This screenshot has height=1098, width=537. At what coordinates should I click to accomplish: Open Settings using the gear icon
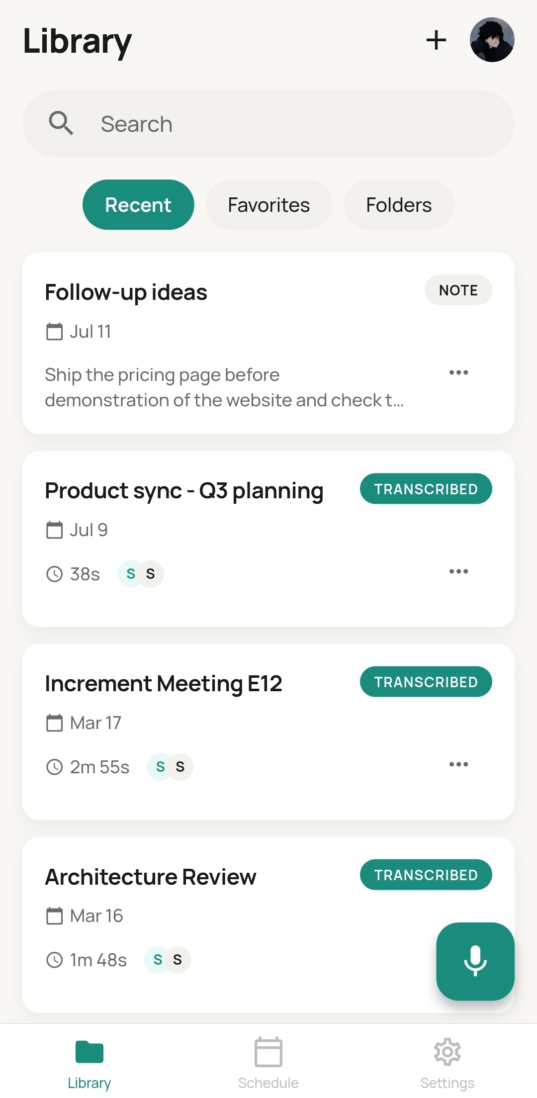(447, 1052)
